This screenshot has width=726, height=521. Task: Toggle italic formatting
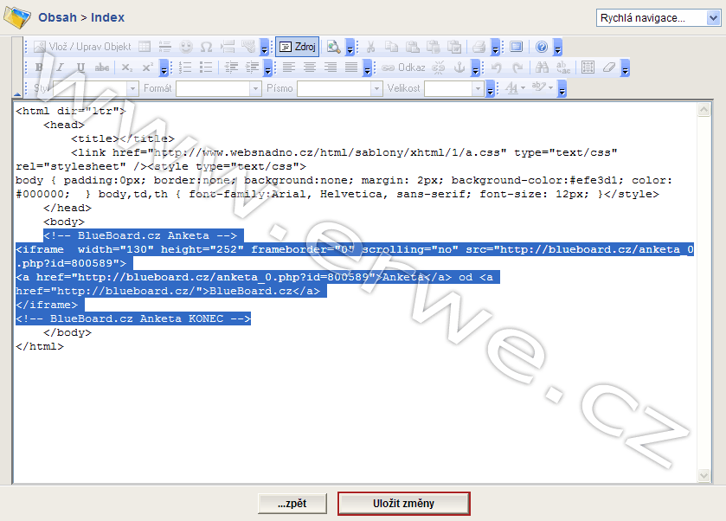pyautogui.click(x=60, y=68)
